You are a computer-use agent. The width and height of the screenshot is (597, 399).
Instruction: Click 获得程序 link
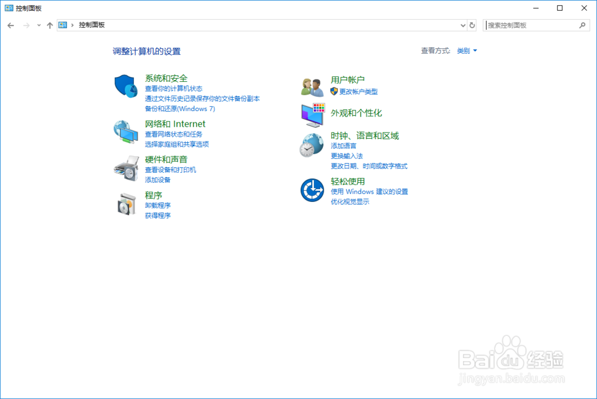click(158, 216)
